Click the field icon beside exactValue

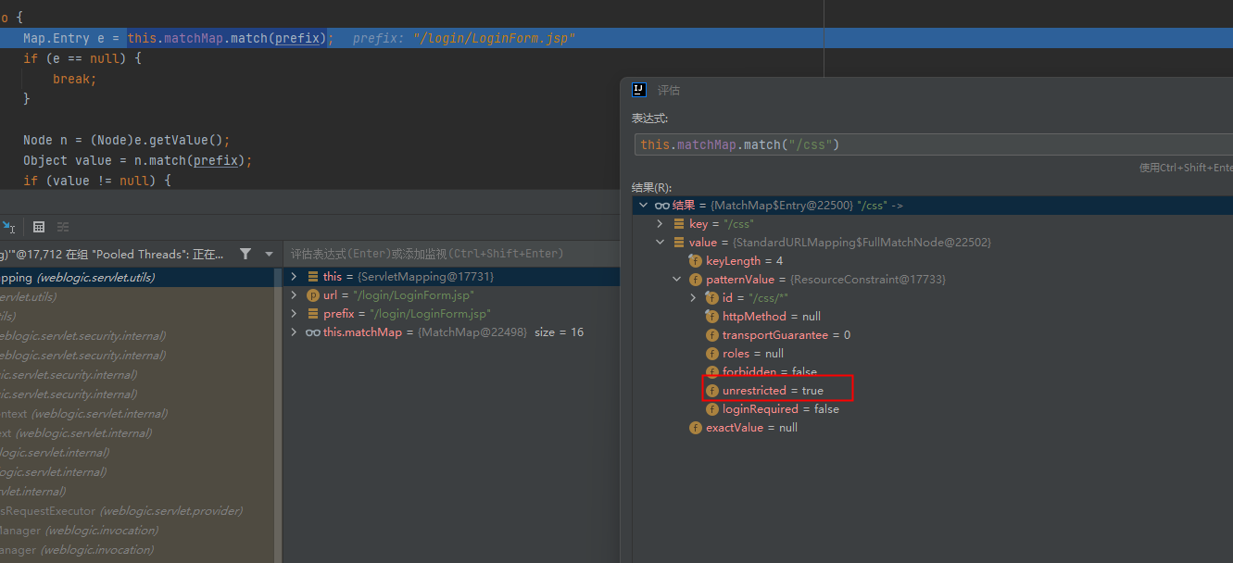tap(696, 428)
